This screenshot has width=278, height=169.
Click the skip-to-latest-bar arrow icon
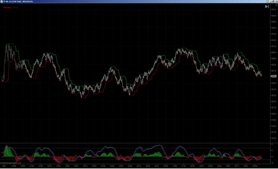(x=267, y=6)
